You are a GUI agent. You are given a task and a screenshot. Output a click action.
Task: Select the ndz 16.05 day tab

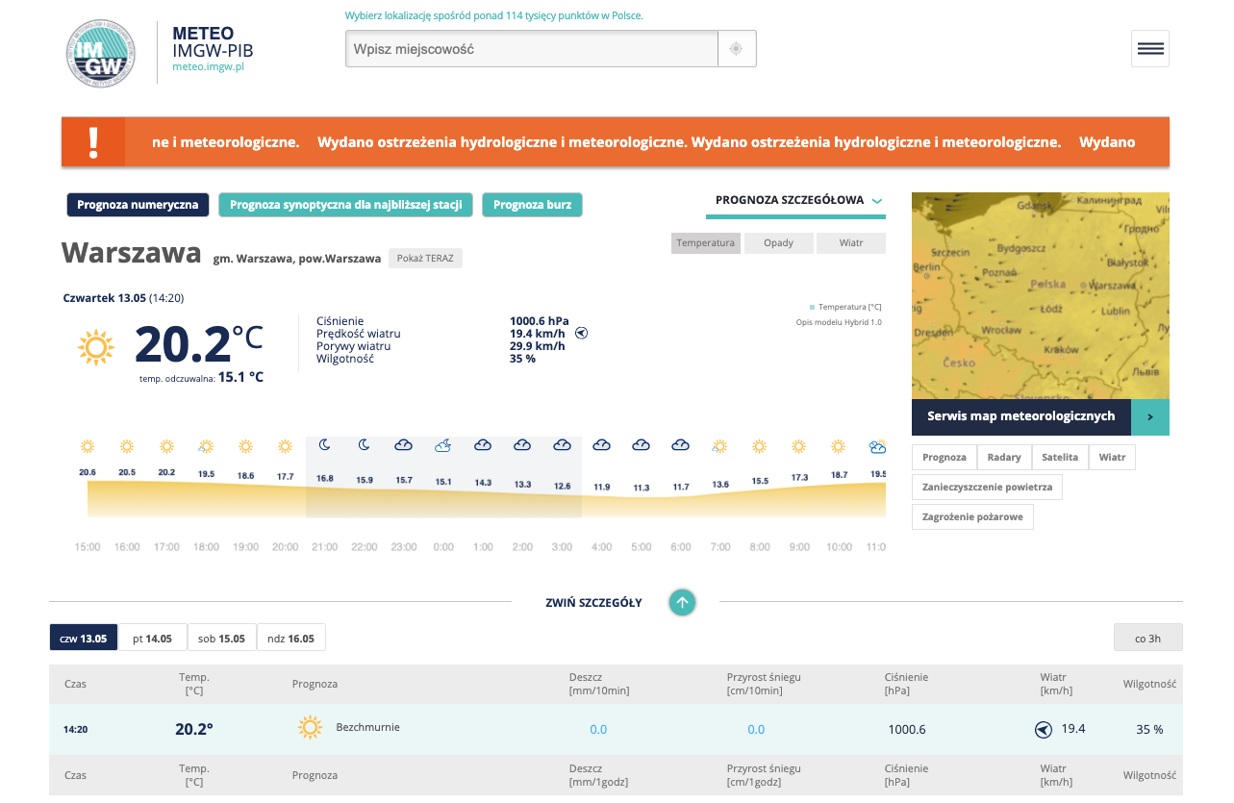pos(291,638)
